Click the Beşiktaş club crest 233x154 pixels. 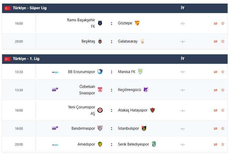click(x=100, y=41)
